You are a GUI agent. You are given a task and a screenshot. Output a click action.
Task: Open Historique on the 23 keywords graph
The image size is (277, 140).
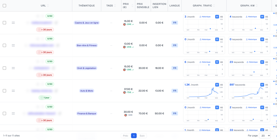(x=252, y=62)
